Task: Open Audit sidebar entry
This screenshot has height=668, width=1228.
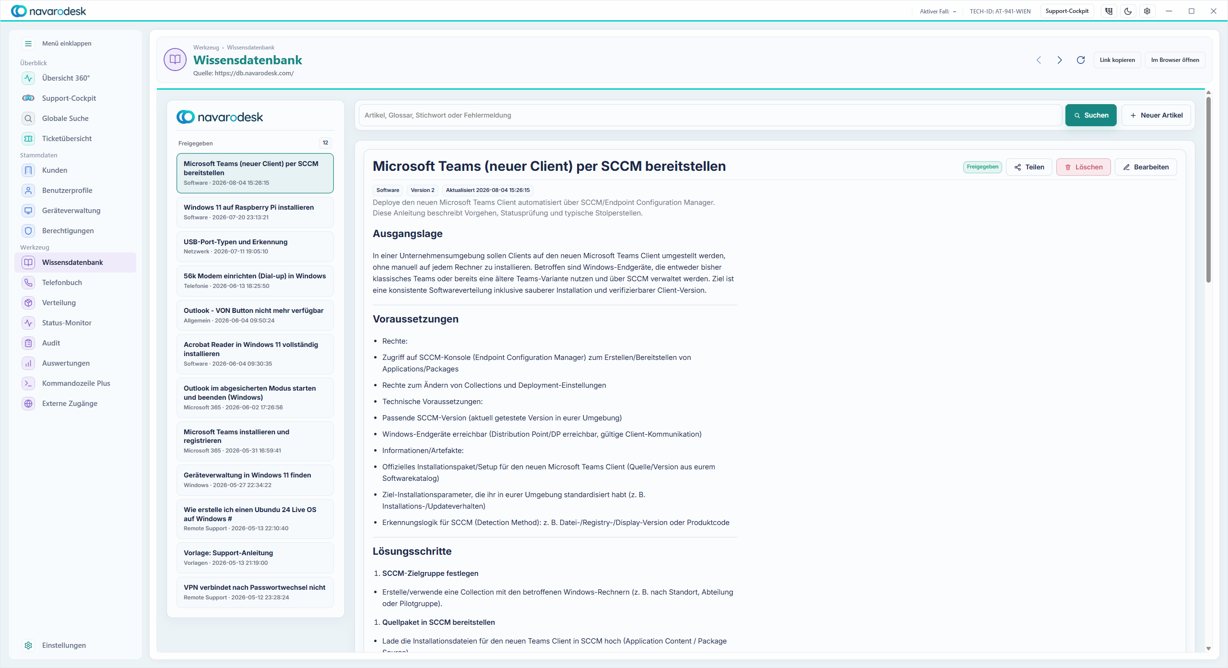Action: click(75, 343)
